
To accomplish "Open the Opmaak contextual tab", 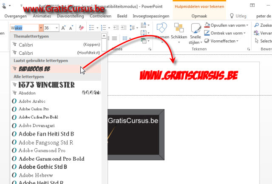I will click(x=199, y=16).
